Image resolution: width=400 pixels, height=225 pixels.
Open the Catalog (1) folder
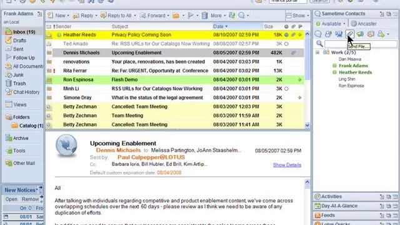point(27,126)
